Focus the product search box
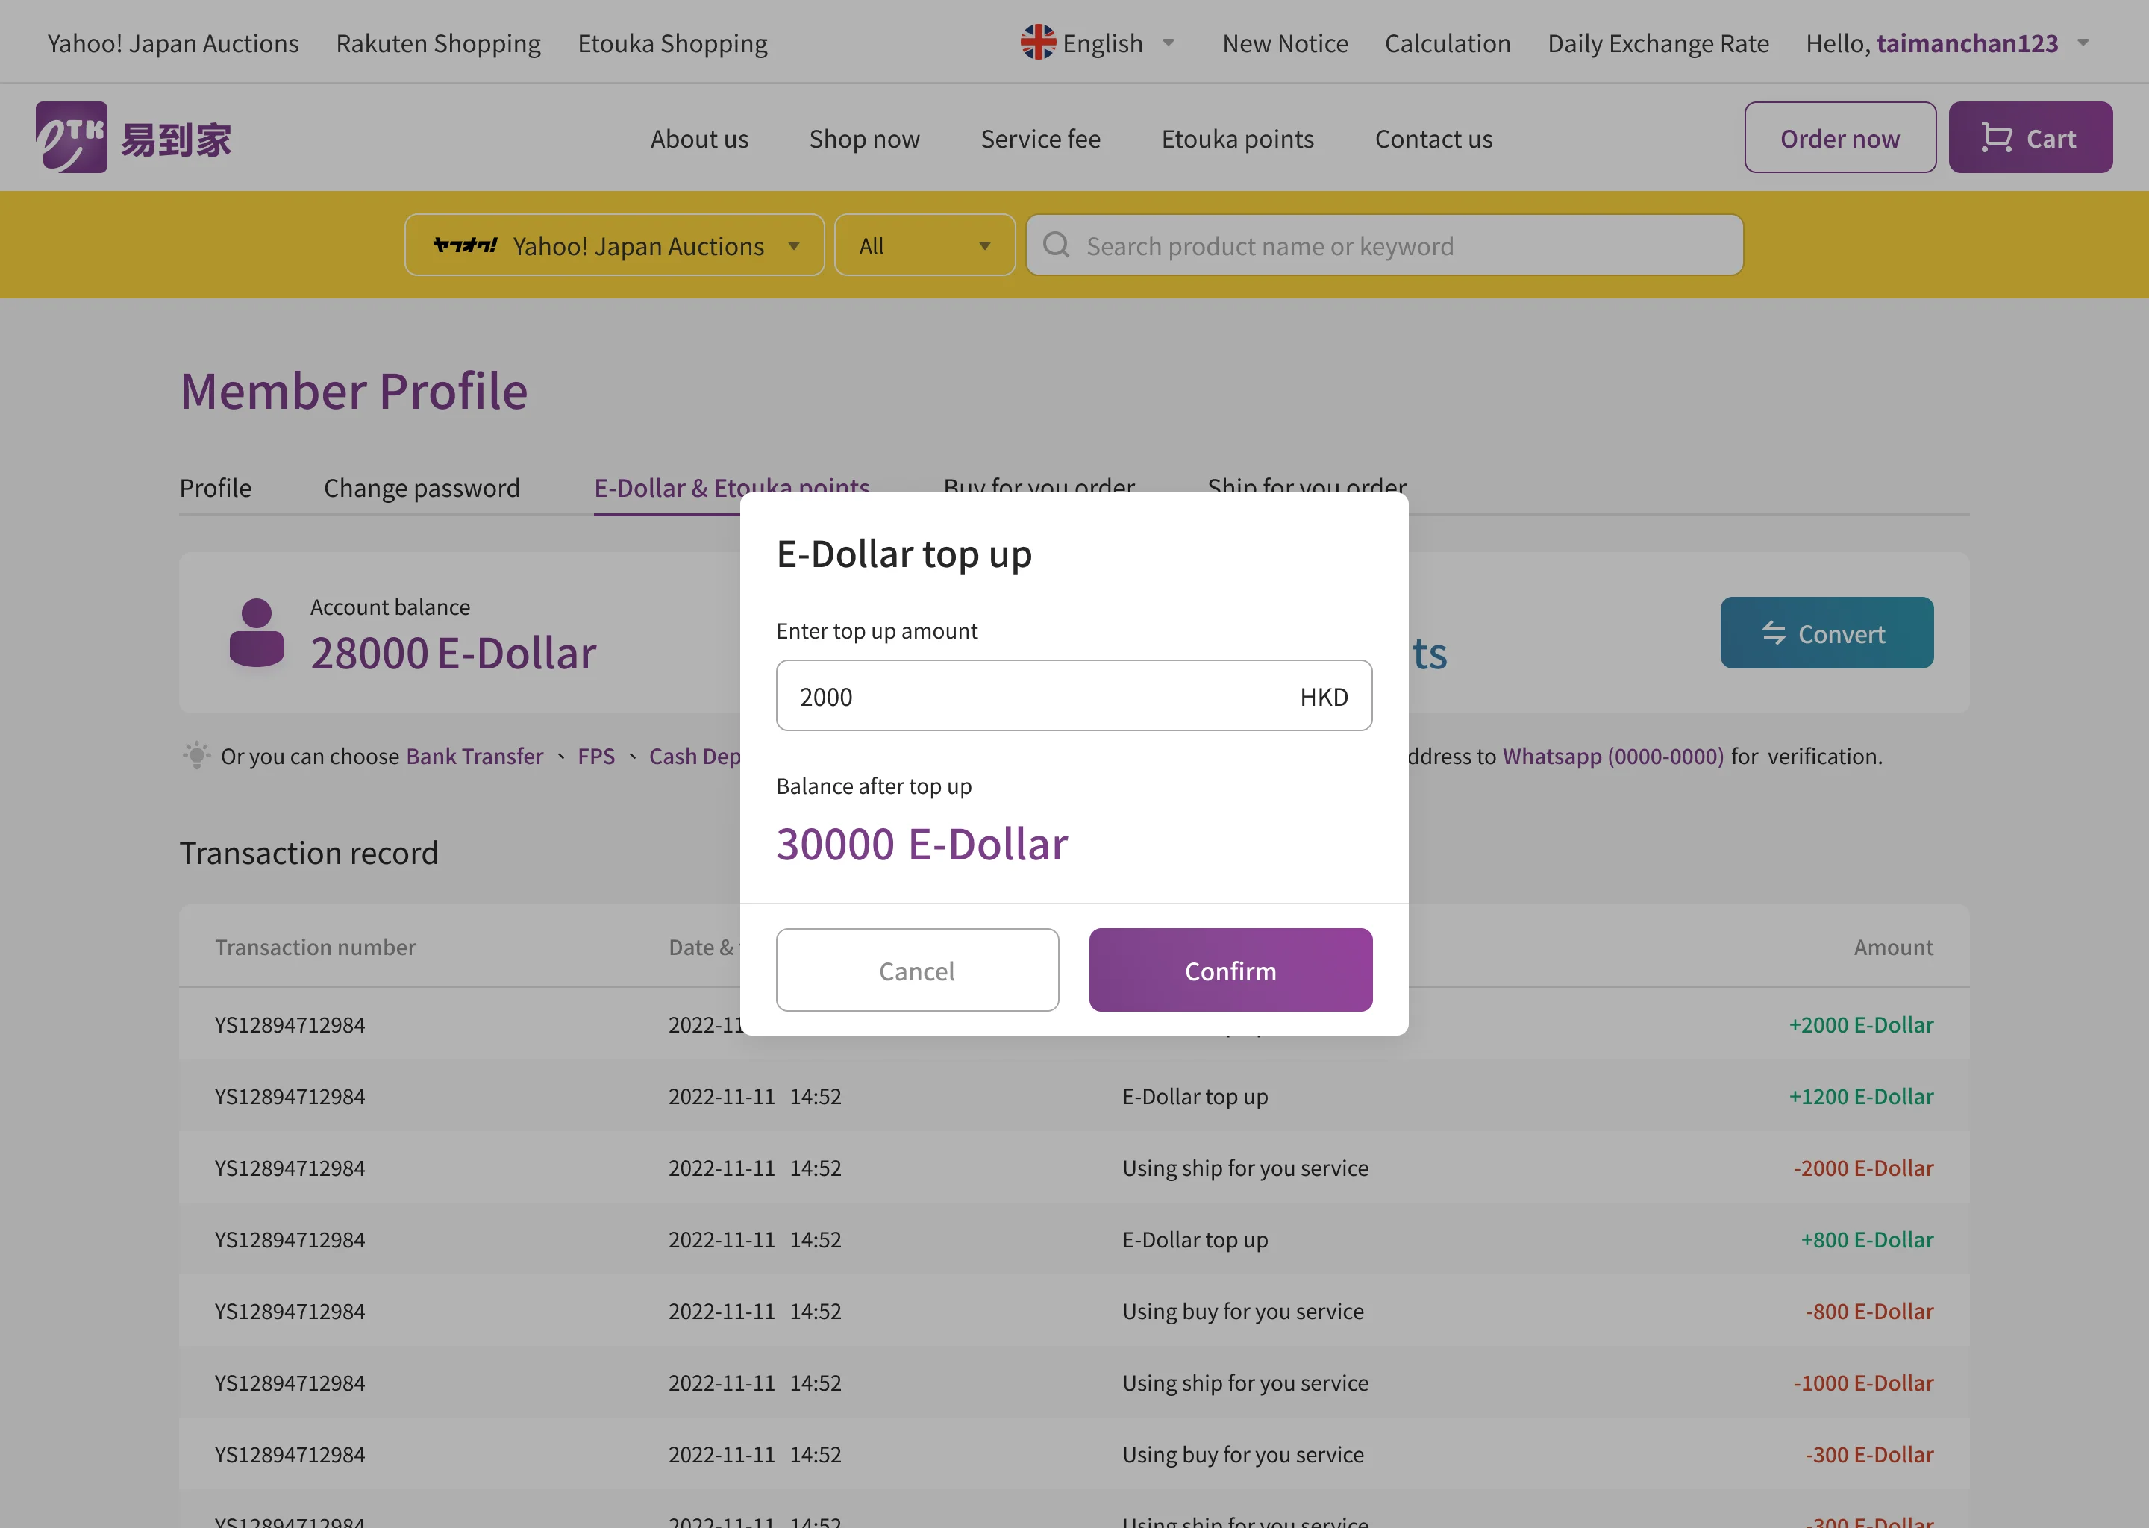The image size is (2149, 1528). pyautogui.click(x=1402, y=245)
